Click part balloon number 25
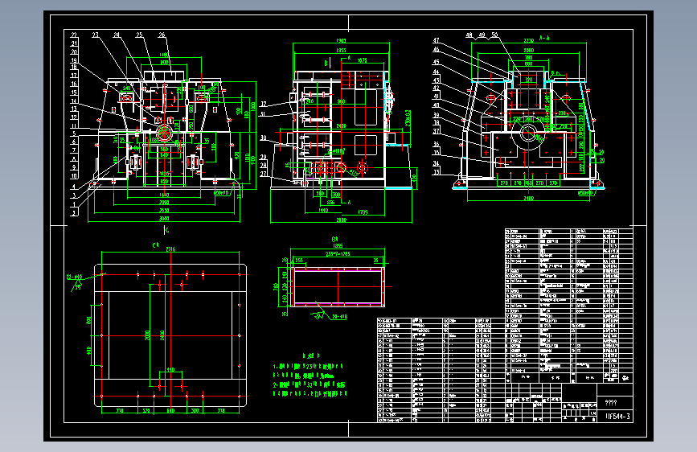The width and height of the screenshot is (697, 452). point(139,35)
